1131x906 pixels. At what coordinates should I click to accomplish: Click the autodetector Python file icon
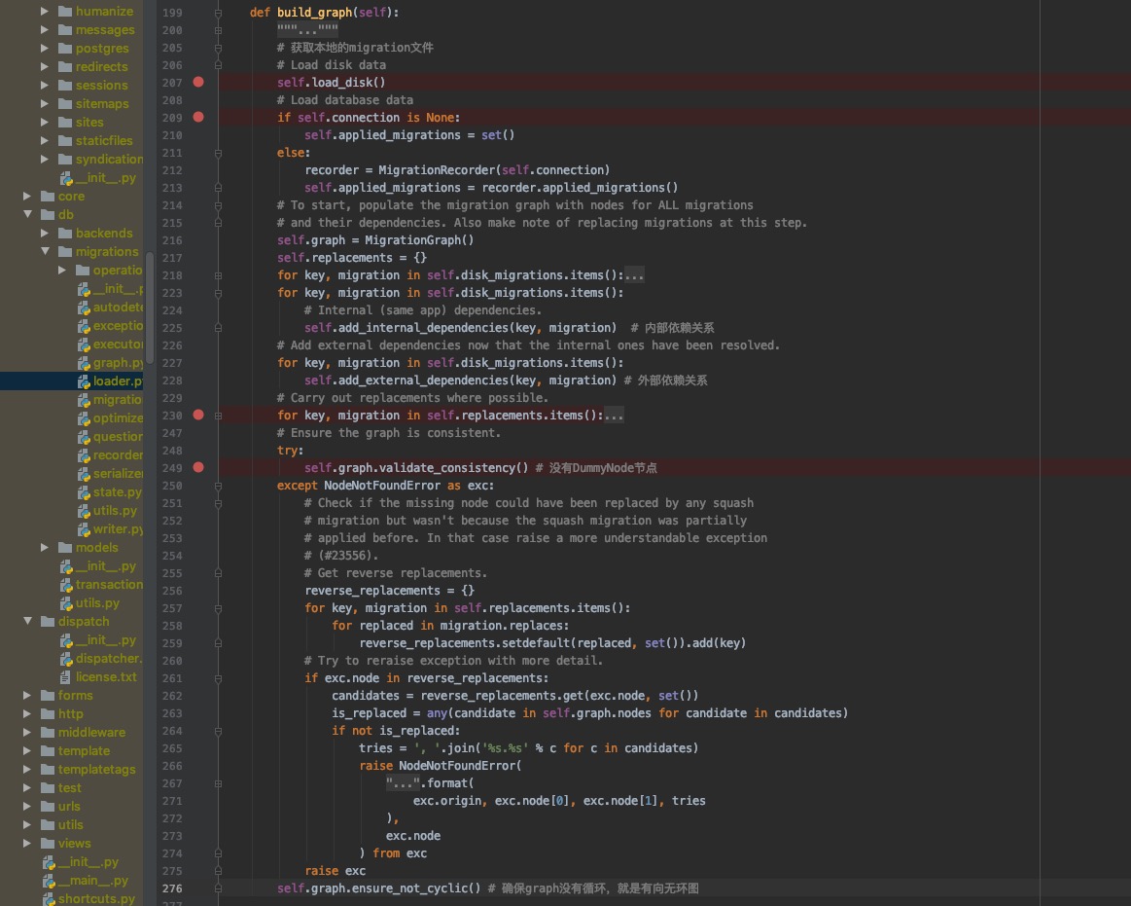click(84, 308)
